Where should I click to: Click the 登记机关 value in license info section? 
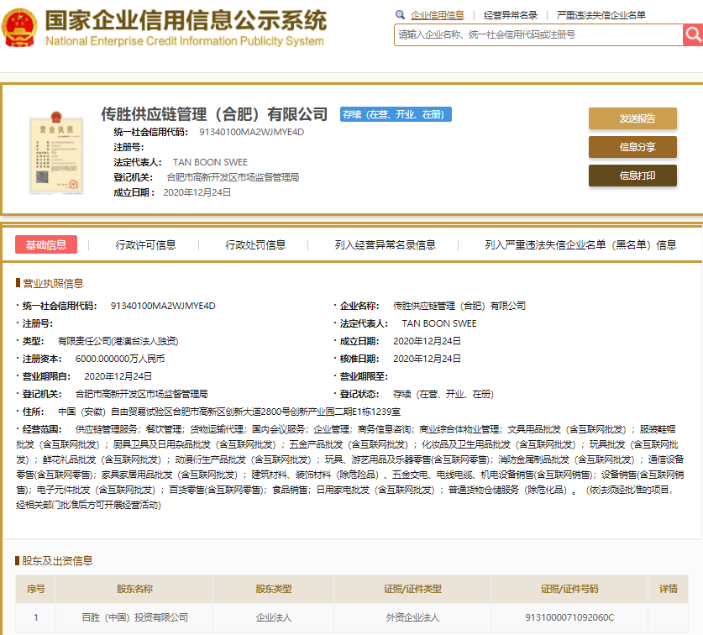142,394
